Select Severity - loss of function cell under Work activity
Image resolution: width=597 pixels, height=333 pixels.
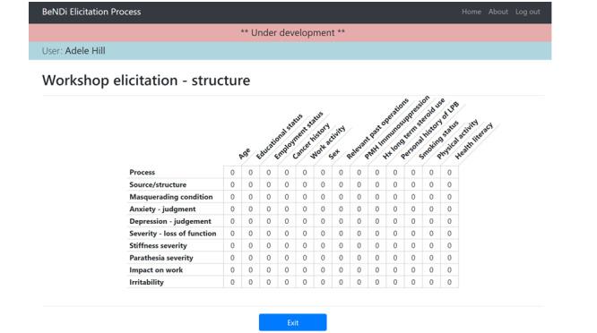pos(305,234)
